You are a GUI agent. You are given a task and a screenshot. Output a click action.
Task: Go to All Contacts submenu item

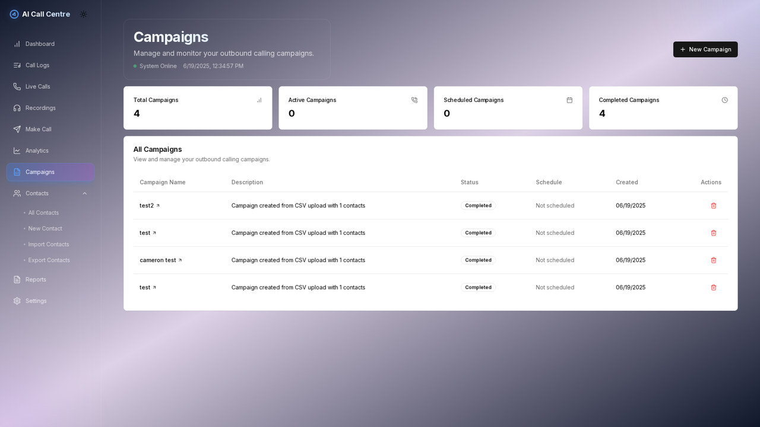click(x=43, y=213)
